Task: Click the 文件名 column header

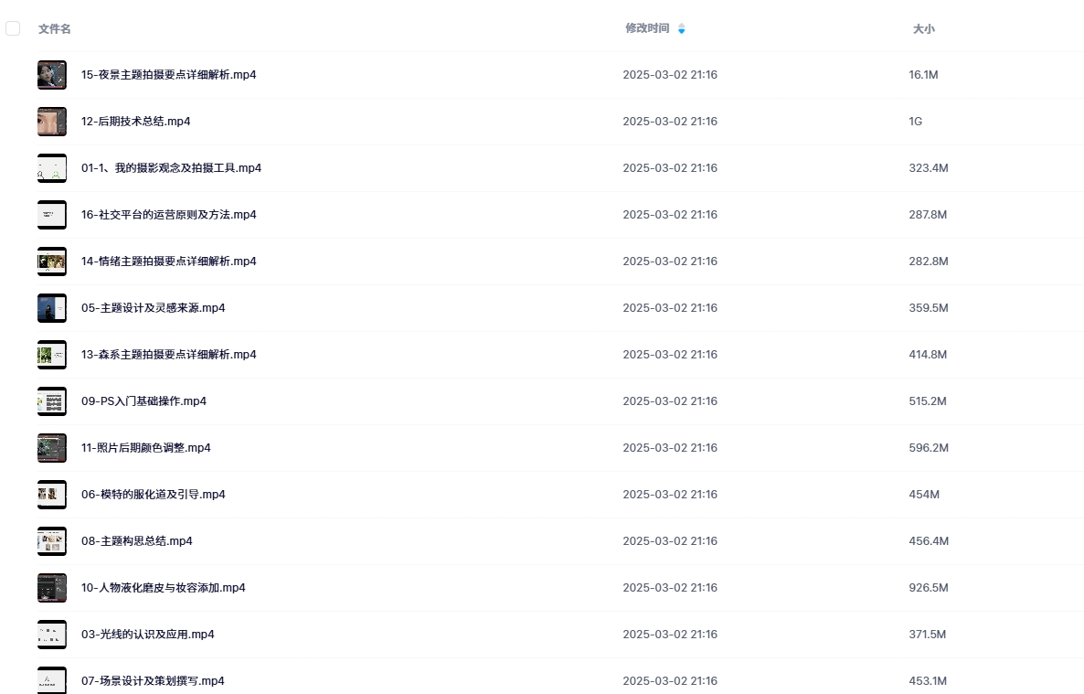Action: click(x=55, y=29)
